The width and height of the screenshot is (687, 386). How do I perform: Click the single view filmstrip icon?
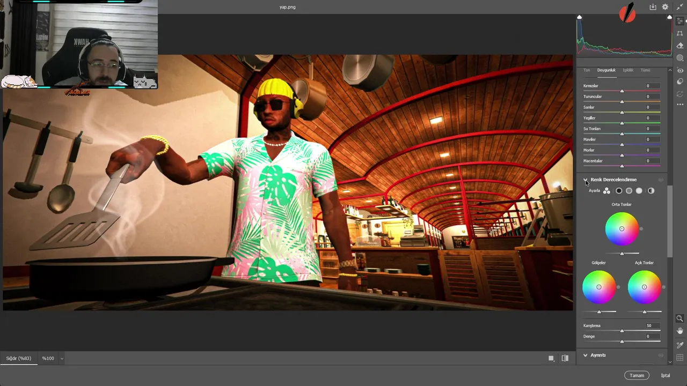[551, 358]
